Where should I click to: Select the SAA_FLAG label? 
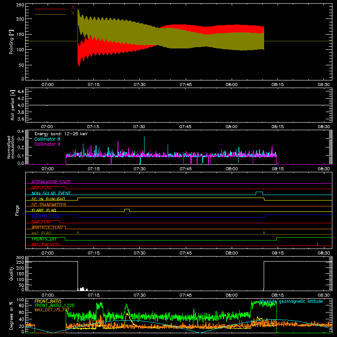pyautogui.click(x=41, y=222)
